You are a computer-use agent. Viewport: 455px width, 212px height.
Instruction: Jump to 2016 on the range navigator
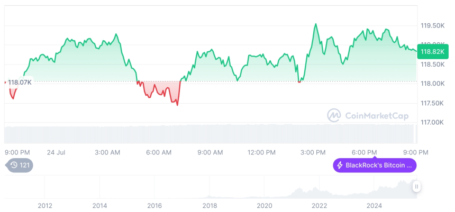coord(154,205)
